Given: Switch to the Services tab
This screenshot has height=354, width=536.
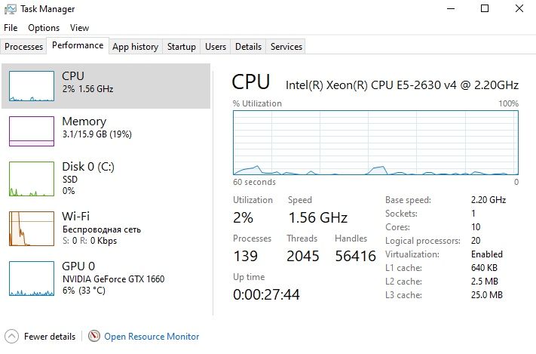Looking at the screenshot, I should click(286, 47).
